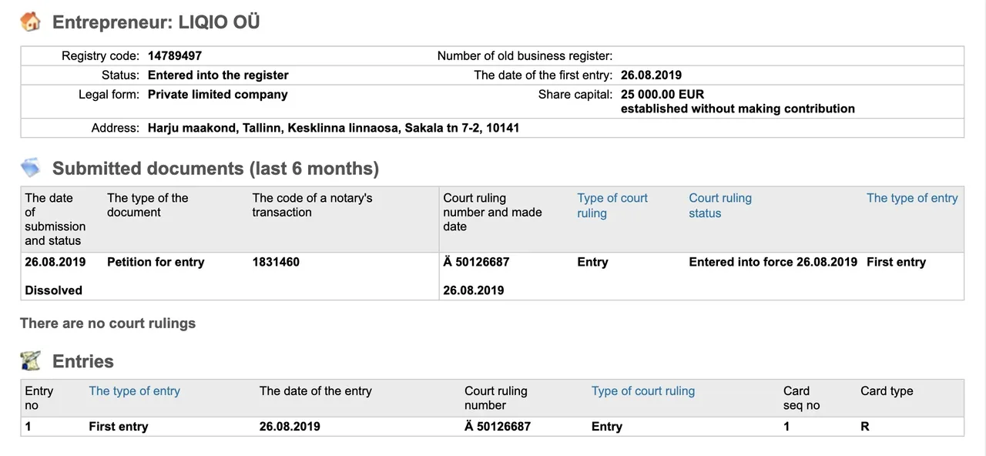Sort by Type of court ruling in documents table
The width and height of the screenshot is (986, 456).
[x=612, y=206]
